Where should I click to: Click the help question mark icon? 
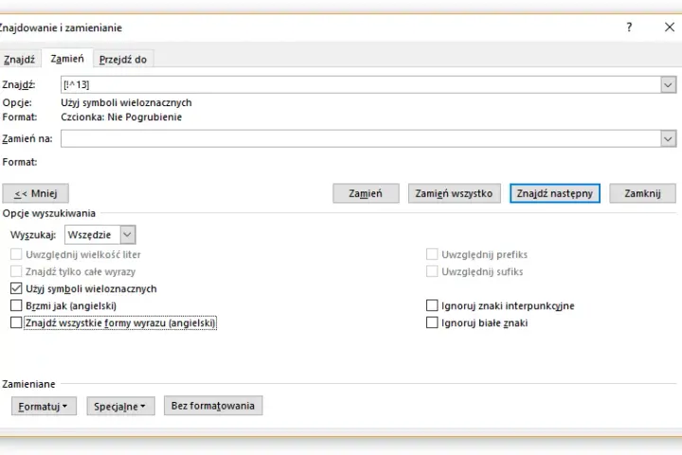629,27
